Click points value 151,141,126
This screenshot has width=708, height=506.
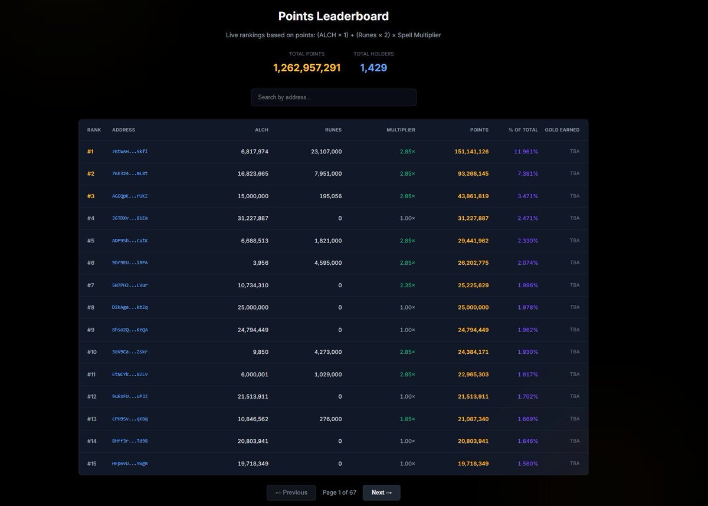[471, 152]
